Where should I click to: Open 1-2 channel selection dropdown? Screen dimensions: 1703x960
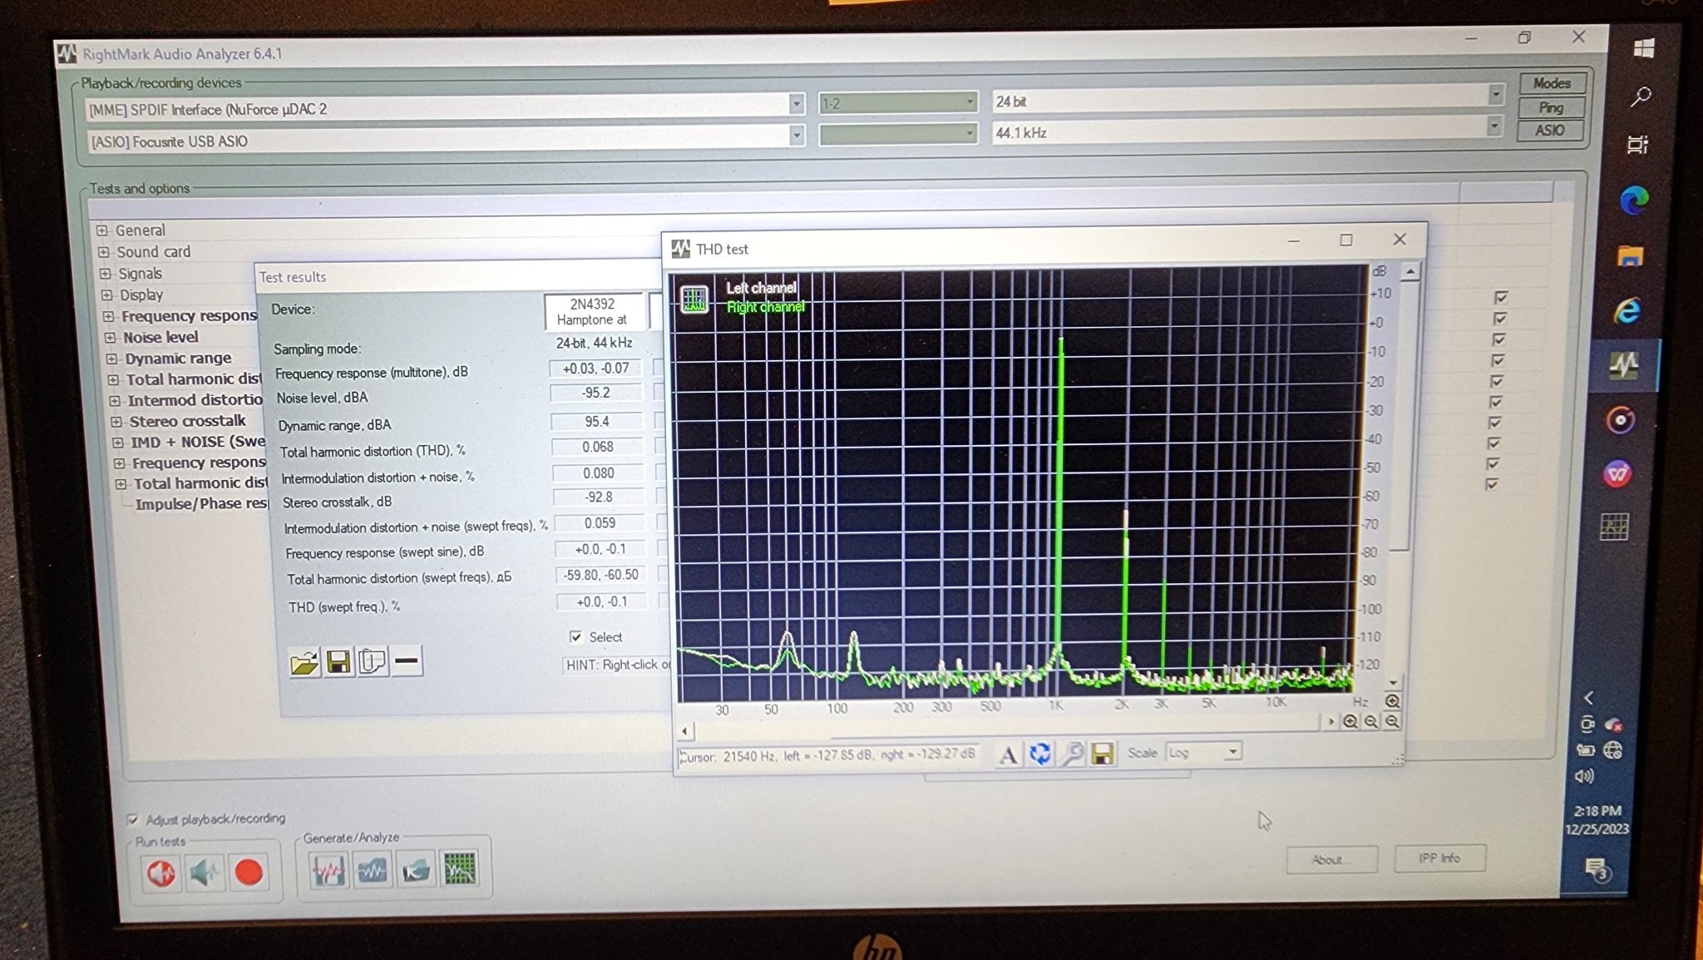click(897, 102)
